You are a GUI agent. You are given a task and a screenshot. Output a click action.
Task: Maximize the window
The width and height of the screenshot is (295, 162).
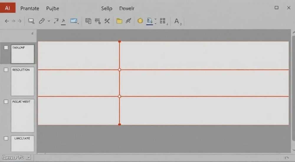click(276, 8)
